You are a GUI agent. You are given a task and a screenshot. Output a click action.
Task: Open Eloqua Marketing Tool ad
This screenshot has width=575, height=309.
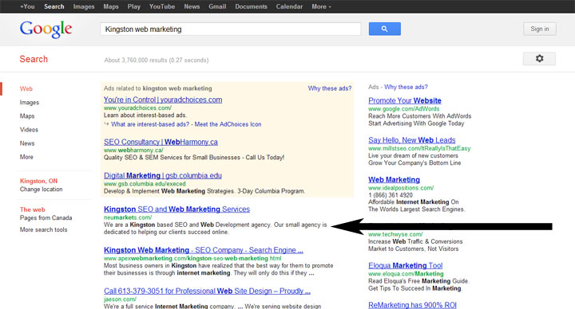tap(406, 265)
